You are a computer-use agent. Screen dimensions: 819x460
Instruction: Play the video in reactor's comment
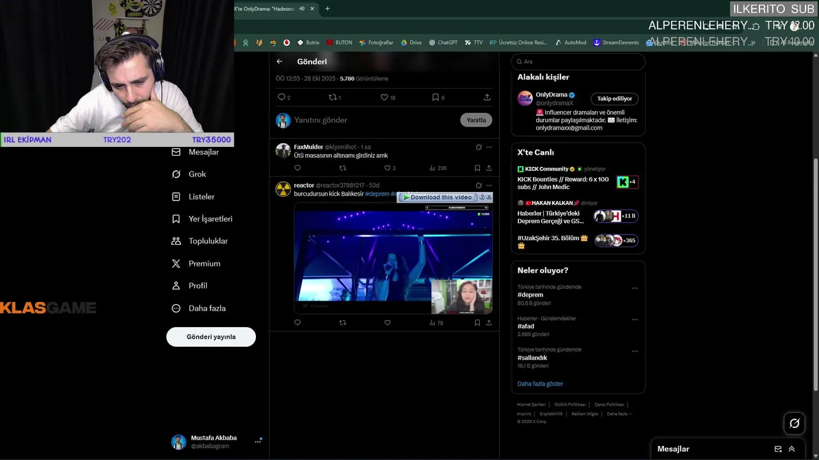tap(393, 259)
